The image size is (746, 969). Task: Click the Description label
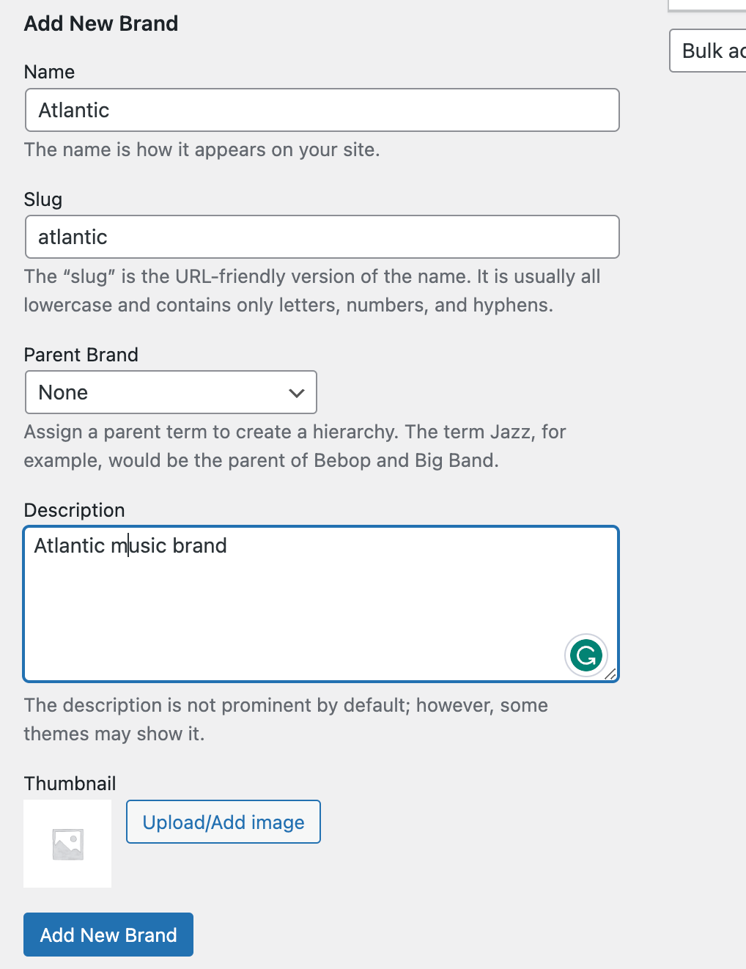(x=74, y=510)
